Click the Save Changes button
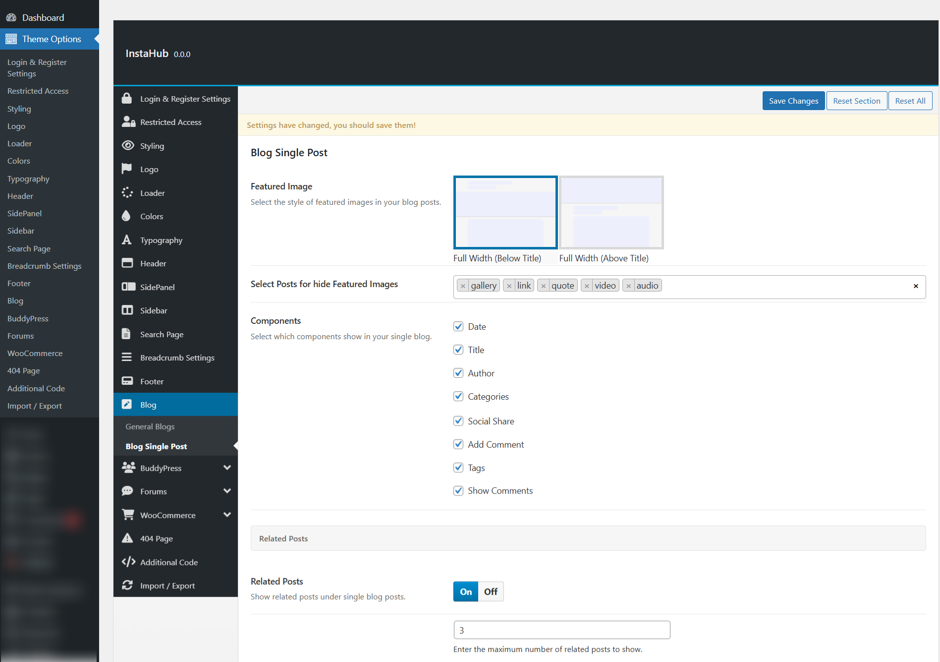The image size is (940, 662). pyautogui.click(x=793, y=101)
